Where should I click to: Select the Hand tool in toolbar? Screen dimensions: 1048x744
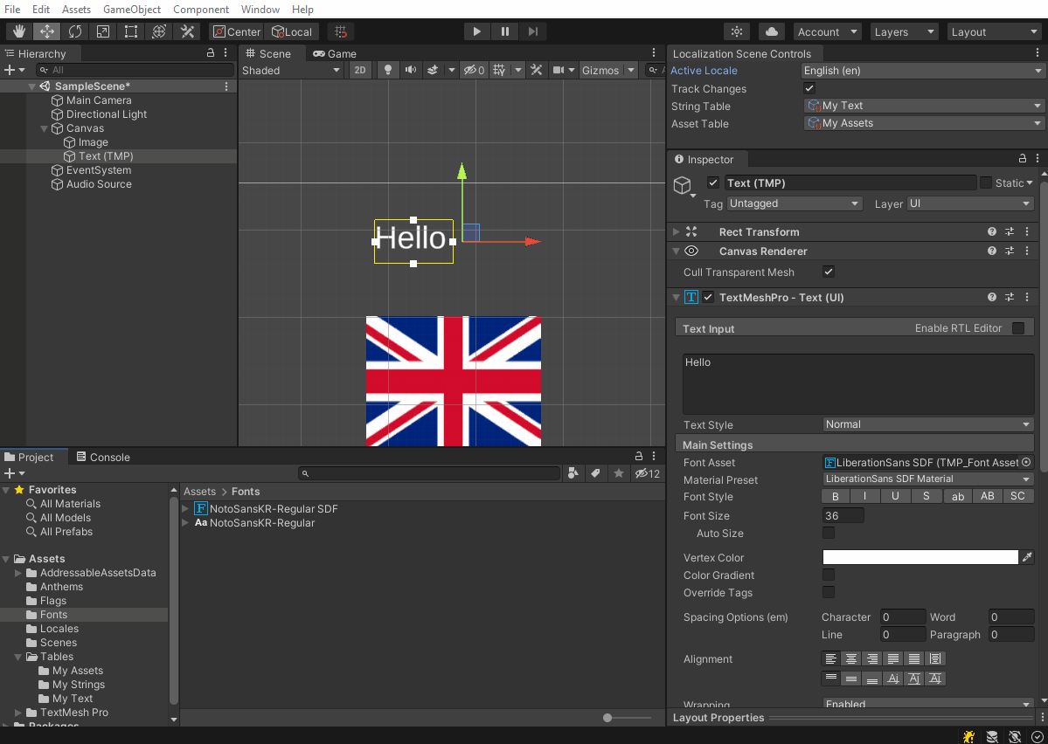[17, 31]
